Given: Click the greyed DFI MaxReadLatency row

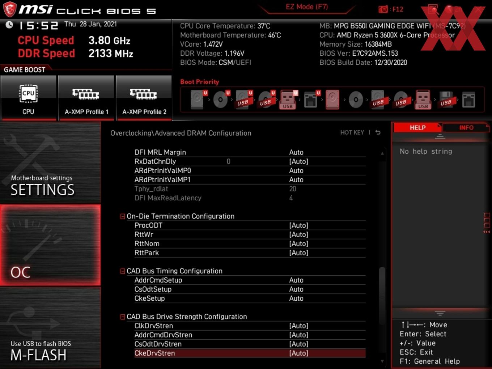Looking at the screenshot, I should click(x=250, y=198).
